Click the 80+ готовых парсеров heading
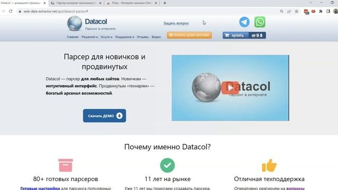The height and width of the screenshot is (190, 338). click(65, 179)
